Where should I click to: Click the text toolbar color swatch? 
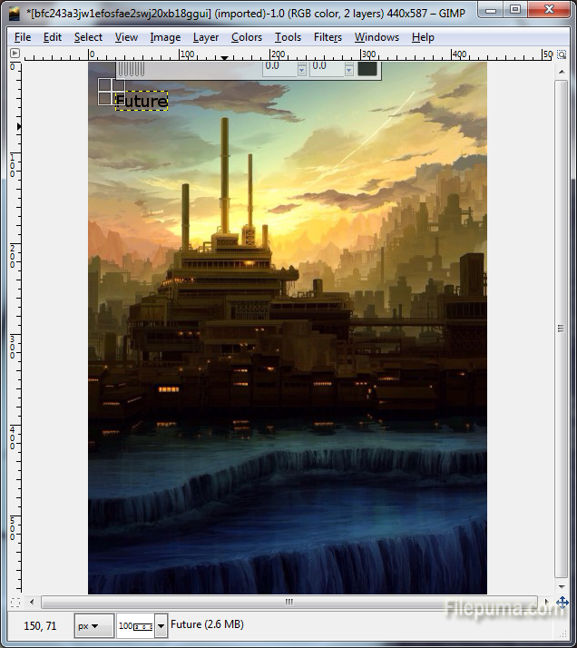[x=367, y=67]
